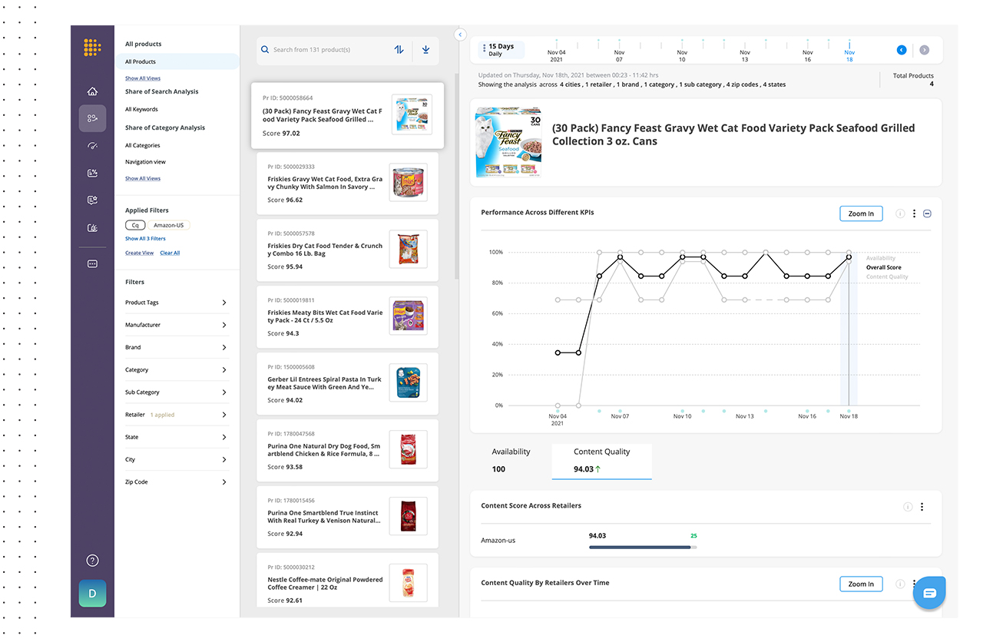Open info icon for Content Score Across Retailers
The height and width of the screenshot is (642, 983).
(908, 507)
